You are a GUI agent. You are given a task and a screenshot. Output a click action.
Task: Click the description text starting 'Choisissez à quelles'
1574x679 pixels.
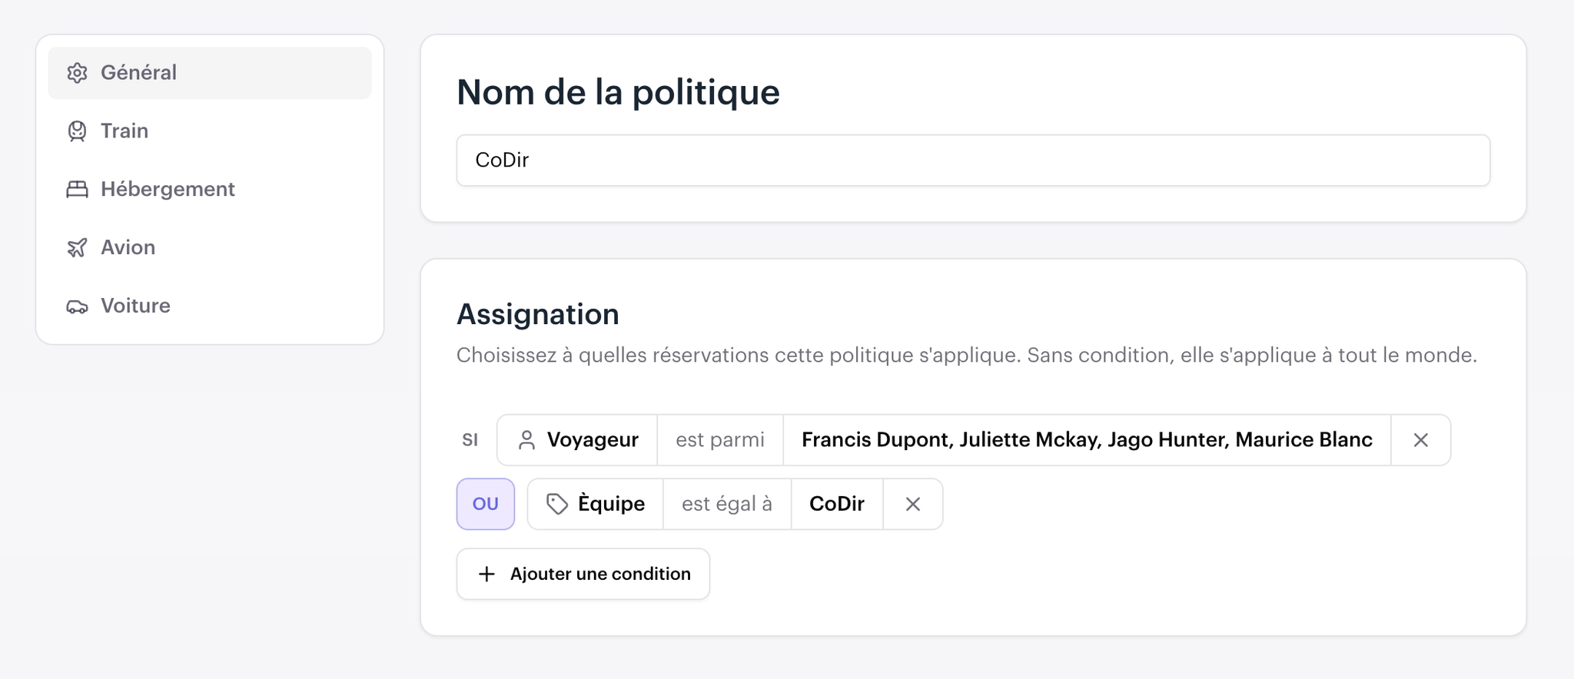967,356
